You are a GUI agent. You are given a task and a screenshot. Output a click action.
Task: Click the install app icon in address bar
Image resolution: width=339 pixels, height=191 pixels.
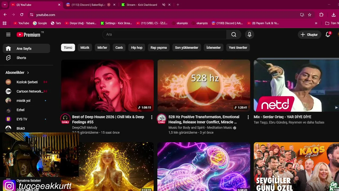click(302, 15)
